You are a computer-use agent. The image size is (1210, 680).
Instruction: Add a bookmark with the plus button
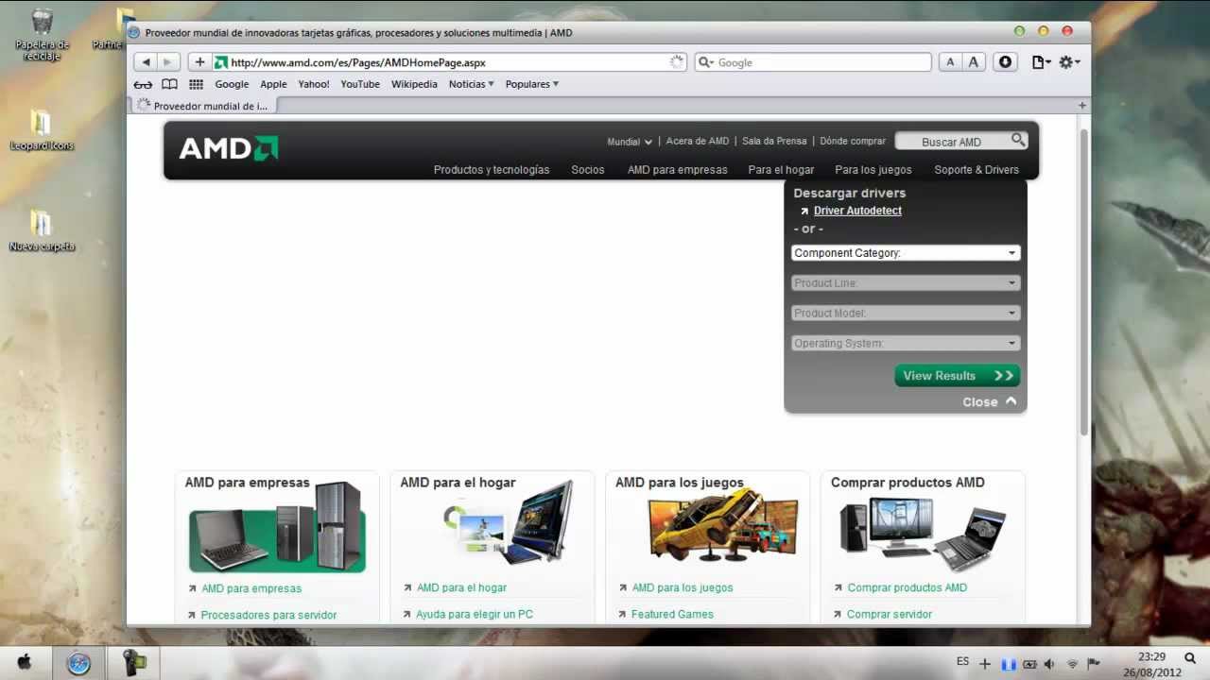tap(199, 62)
